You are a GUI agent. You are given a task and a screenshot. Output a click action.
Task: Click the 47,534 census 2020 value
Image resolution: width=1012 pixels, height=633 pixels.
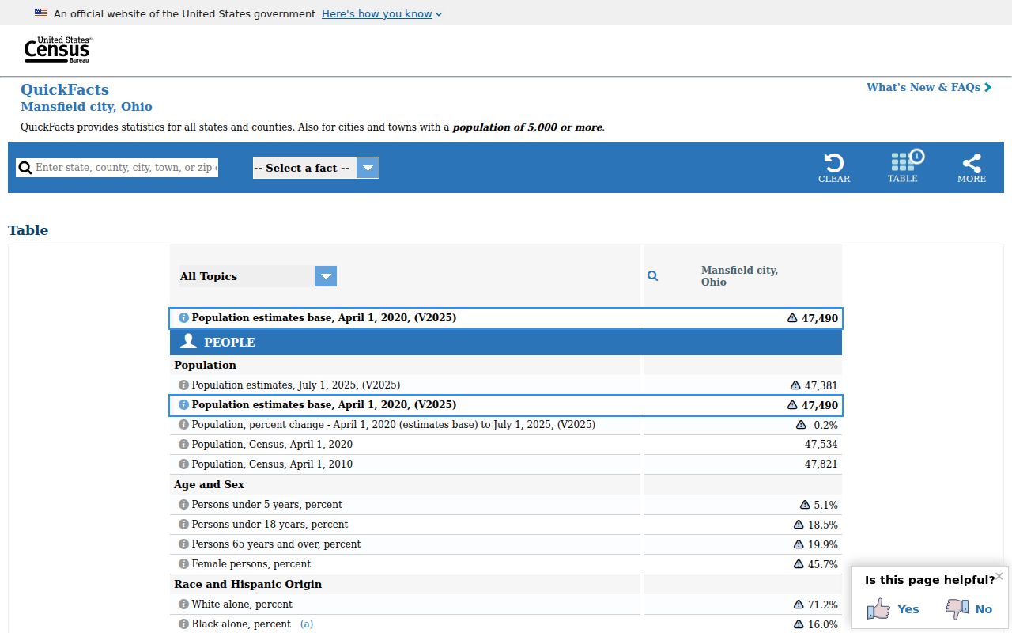coord(821,445)
